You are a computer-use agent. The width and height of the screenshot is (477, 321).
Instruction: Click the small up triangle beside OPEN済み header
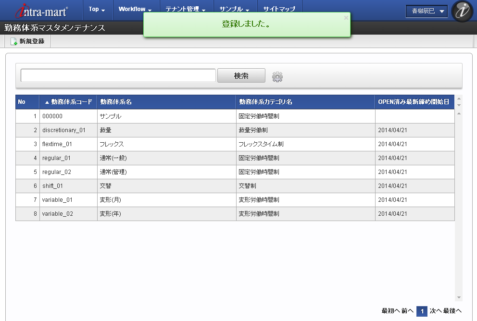click(x=459, y=99)
